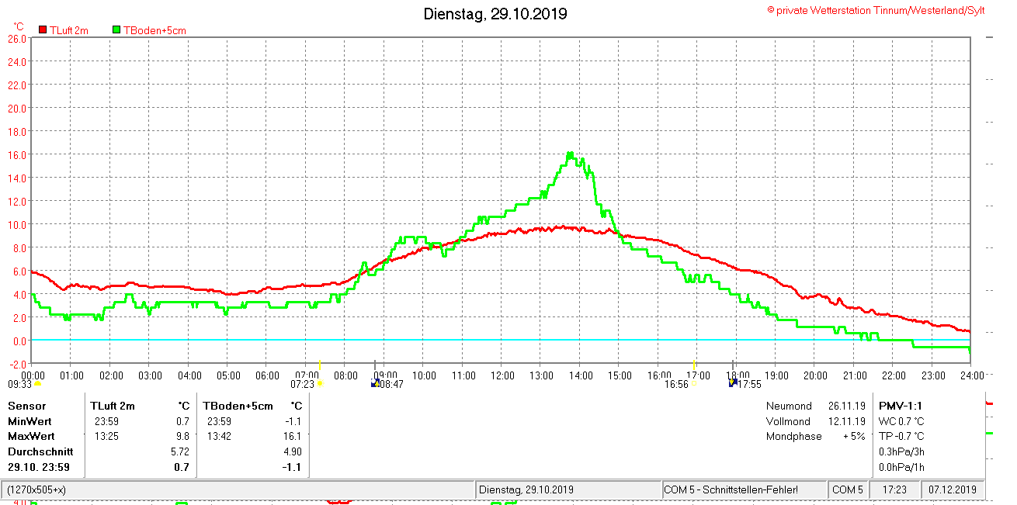Select the Durchschnitt row label

coord(40,451)
